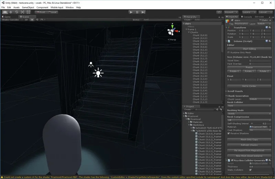Toggle scene lighting sun icon
This screenshot has height=179, width=275.
(x=32, y=20)
